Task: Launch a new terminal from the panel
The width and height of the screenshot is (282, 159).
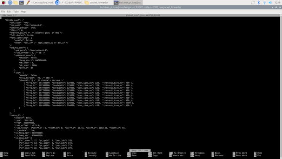Action: click(x=21, y=3)
